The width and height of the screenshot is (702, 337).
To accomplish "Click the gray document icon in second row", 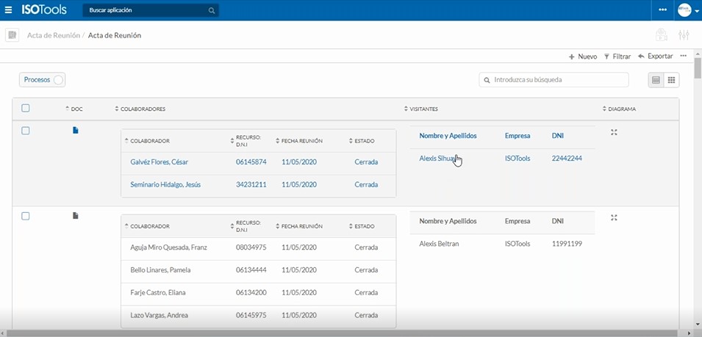I will pos(75,216).
